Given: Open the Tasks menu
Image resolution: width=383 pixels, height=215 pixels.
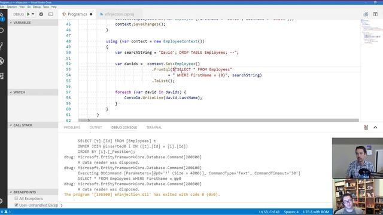Looking at the screenshot, I should 46,7.
